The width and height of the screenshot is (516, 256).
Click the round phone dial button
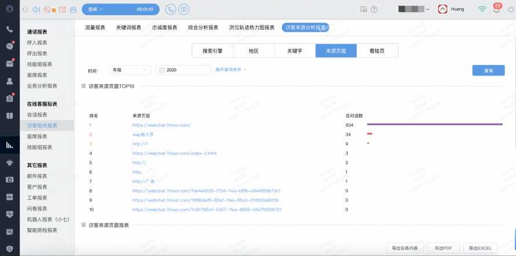170,9
